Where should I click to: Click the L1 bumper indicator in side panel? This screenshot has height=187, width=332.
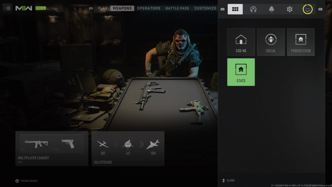pyautogui.click(x=222, y=9)
